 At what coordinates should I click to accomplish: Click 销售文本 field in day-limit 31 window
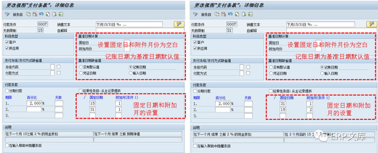[x=320, y=24]
